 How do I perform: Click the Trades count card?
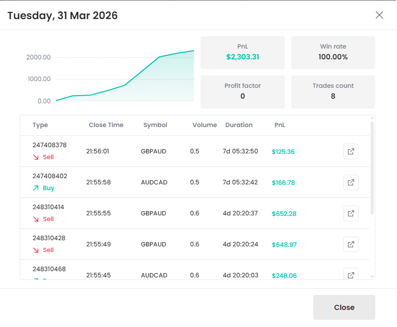pos(333,91)
